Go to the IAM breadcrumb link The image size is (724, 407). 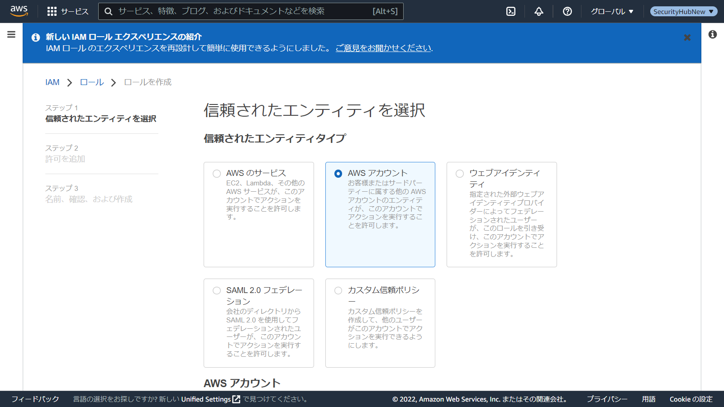(x=52, y=82)
